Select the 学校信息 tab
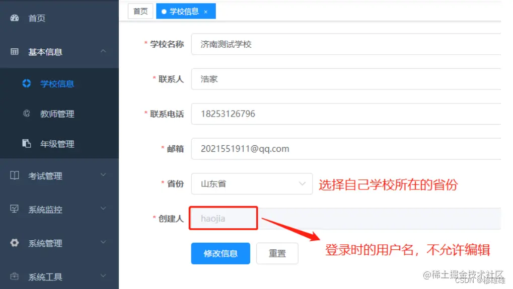The image size is (513, 289). click(x=186, y=12)
